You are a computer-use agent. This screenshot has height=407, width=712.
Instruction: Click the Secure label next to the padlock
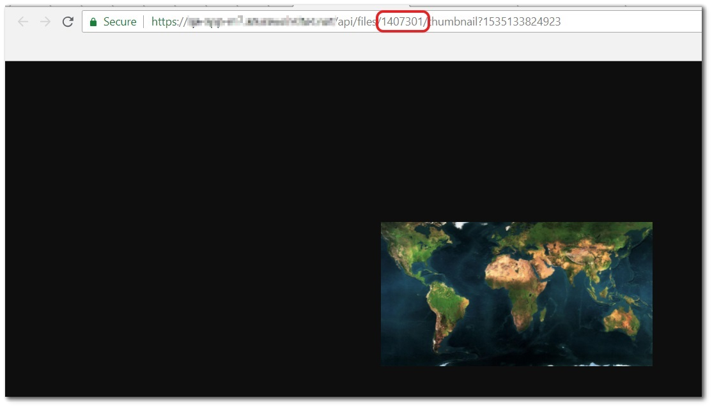(121, 21)
